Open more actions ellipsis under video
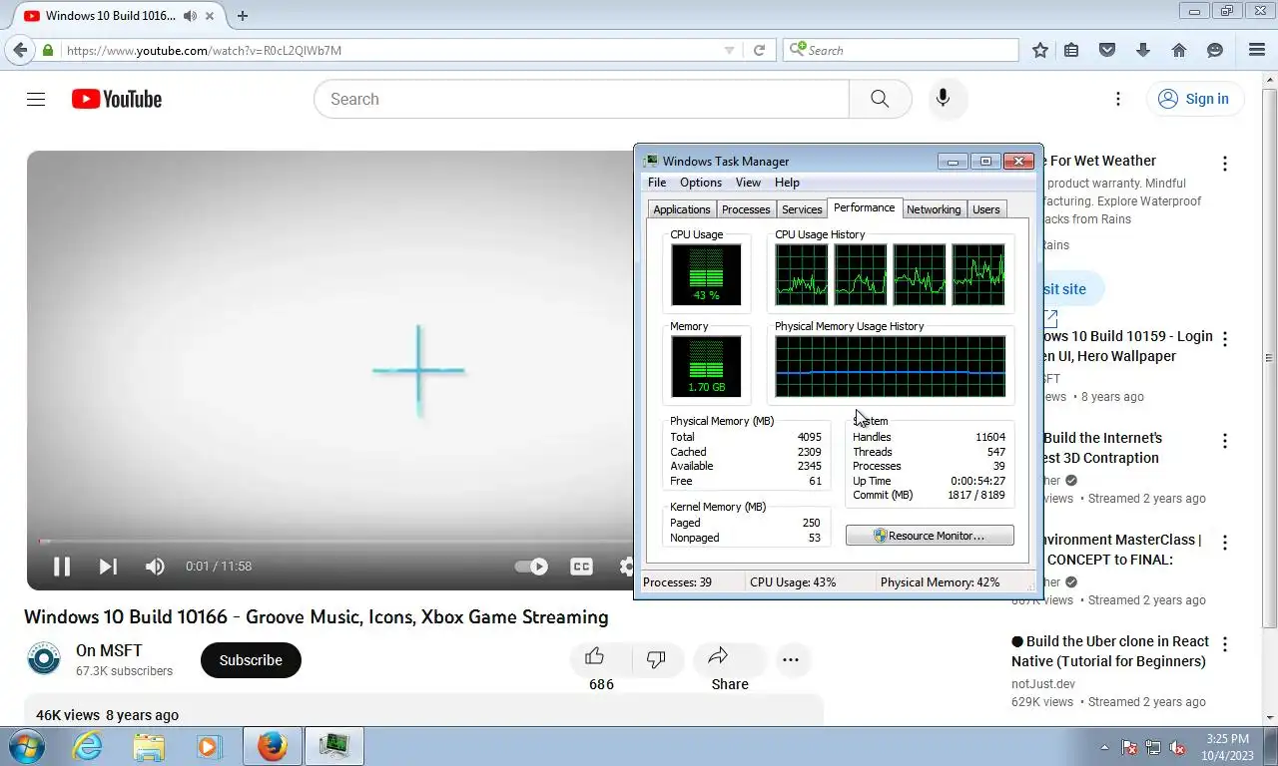Viewport: 1278px width, 766px height. pos(791,660)
